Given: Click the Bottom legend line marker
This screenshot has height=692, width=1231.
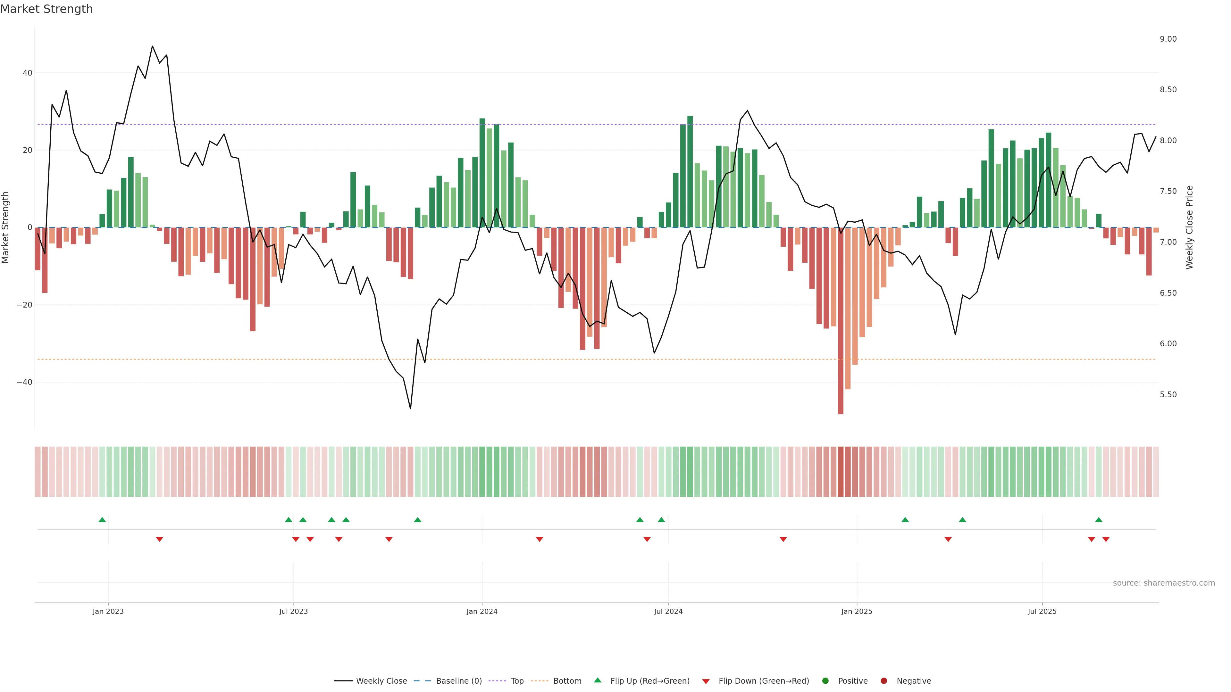Looking at the screenshot, I should (x=540, y=680).
